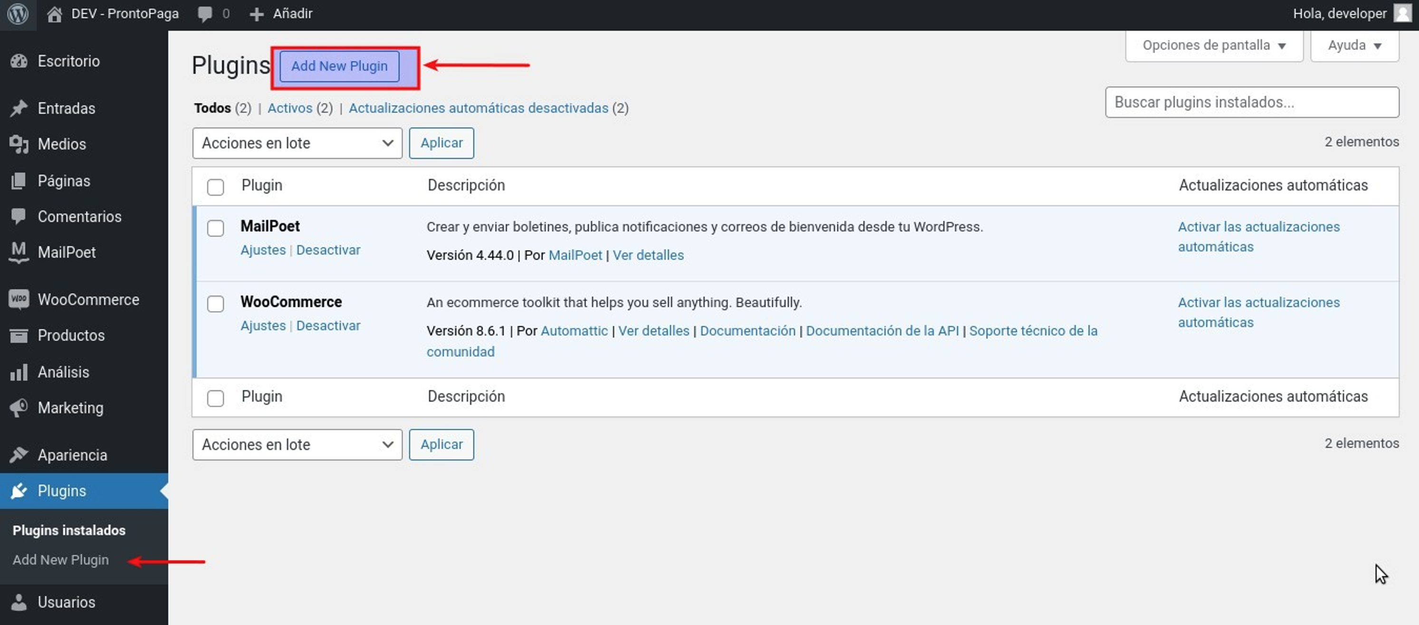Open the top Acciones en lote dropdown
This screenshot has width=1419, height=625.
(x=297, y=143)
